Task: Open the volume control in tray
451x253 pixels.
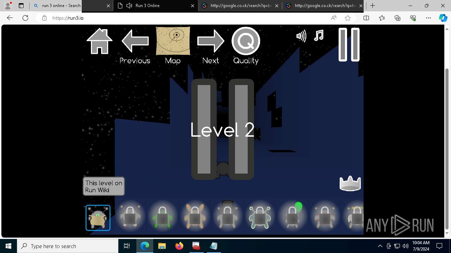Action: click(406, 246)
